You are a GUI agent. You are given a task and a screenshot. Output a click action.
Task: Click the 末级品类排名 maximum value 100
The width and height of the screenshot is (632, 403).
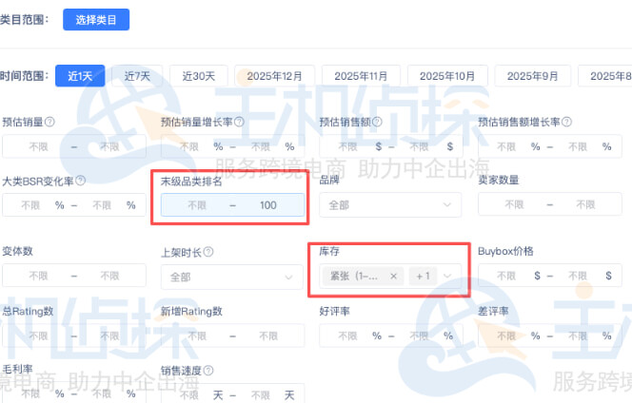[x=268, y=205]
